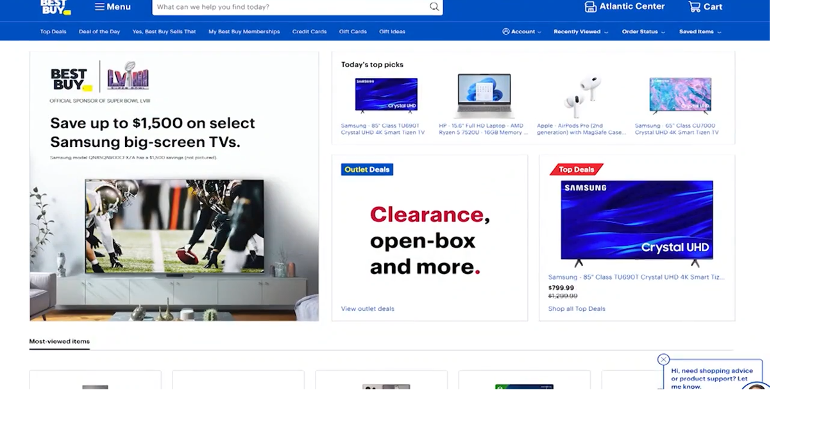Click Shop all Top Deals link
The width and height of the screenshot is (821, 431).
(576, 308)
